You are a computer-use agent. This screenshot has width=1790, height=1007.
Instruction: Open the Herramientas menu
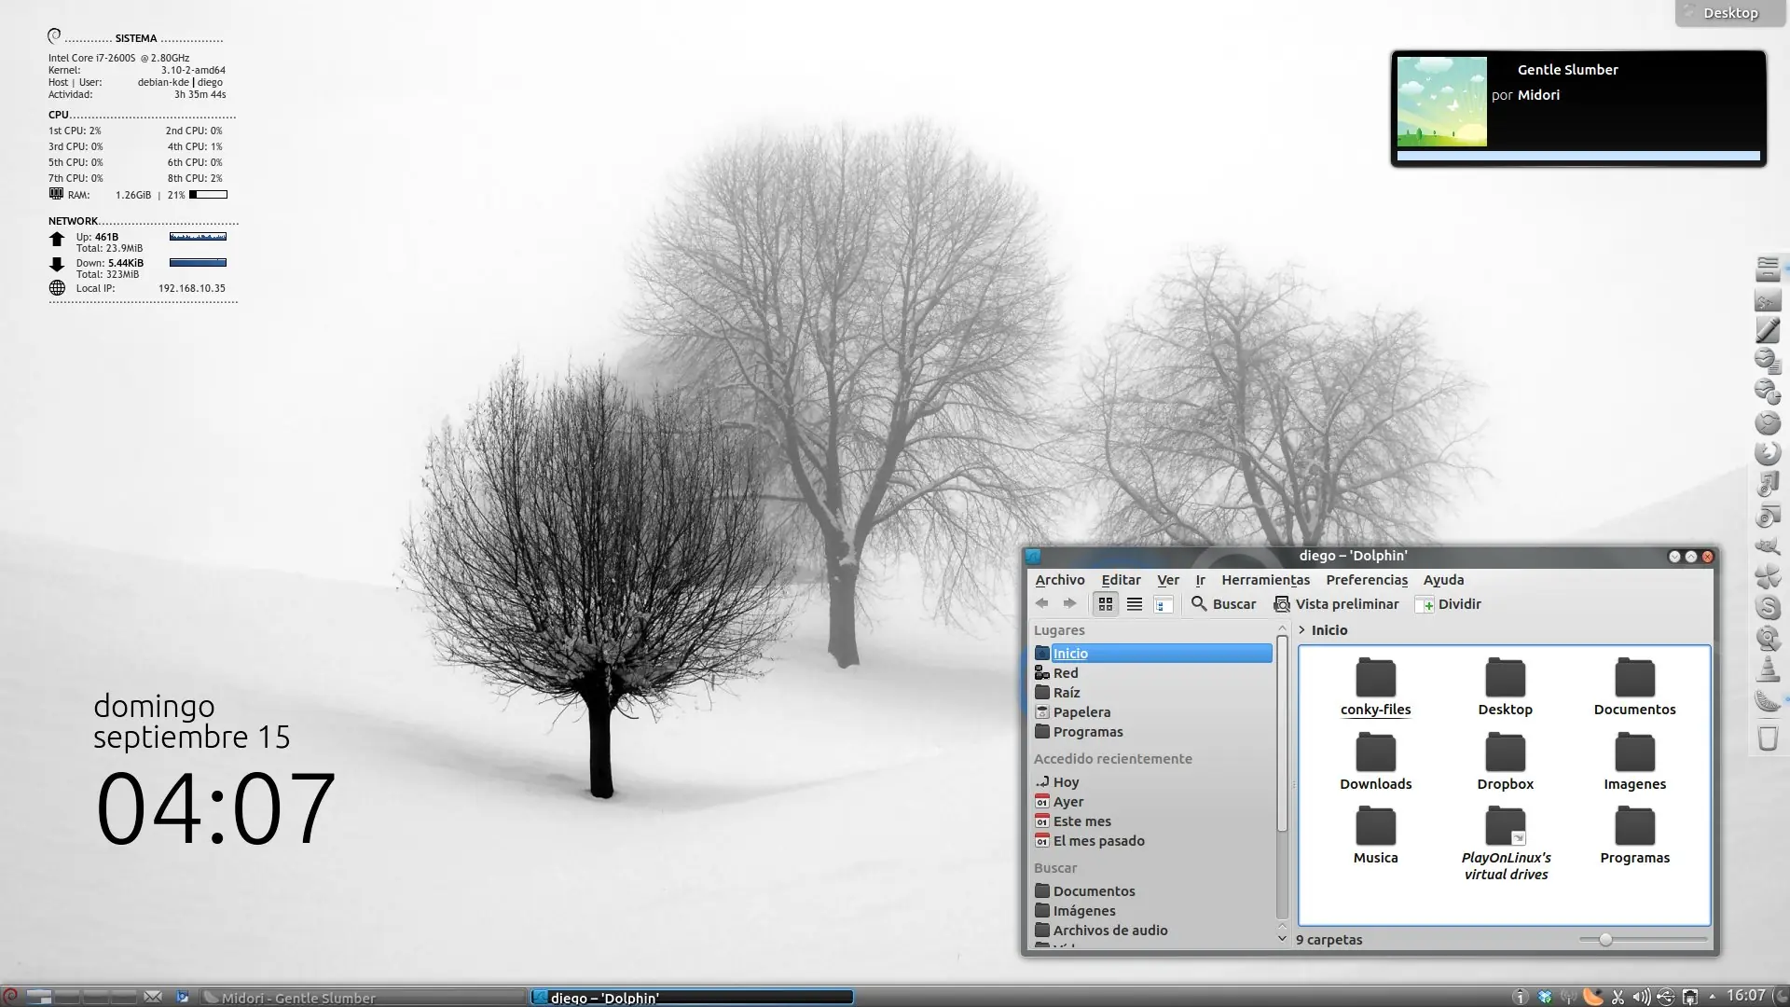(x=1265, y=580)
